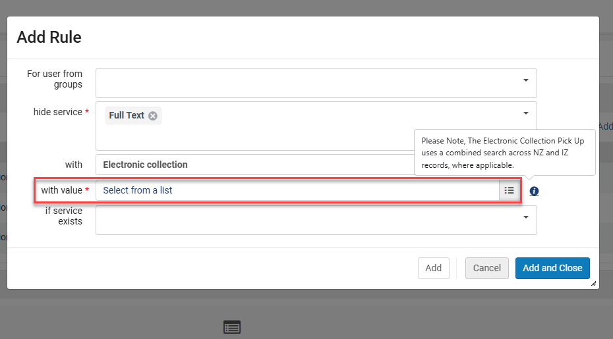Click Add and Close button
613x339 pixels.
pyautogui.click(x=552, y=268)
